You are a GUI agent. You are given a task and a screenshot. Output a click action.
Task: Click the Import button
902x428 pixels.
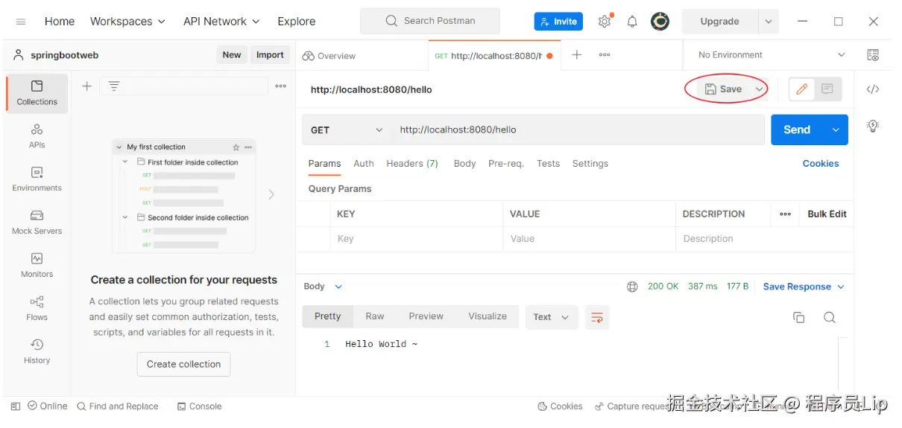(270, 55)
